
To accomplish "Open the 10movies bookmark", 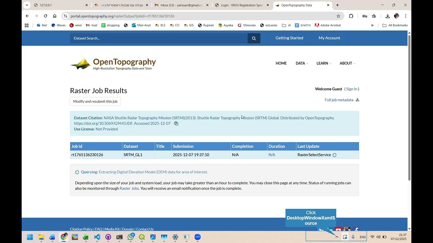I will point(247,25).
